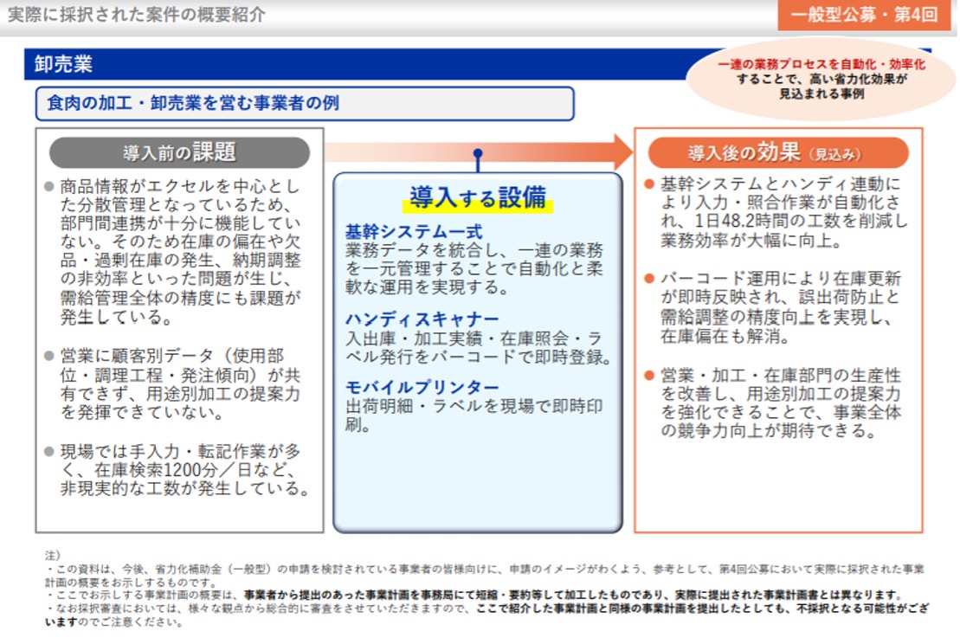Click the 注) footnote label

(53, 555)
